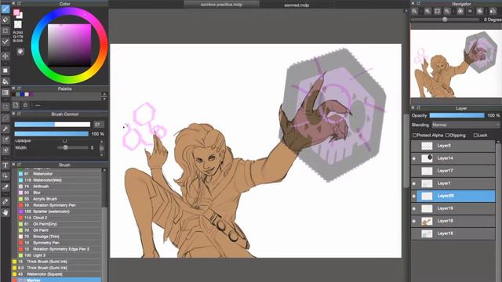Select the AirBrush brush

[x=60, y=186]
